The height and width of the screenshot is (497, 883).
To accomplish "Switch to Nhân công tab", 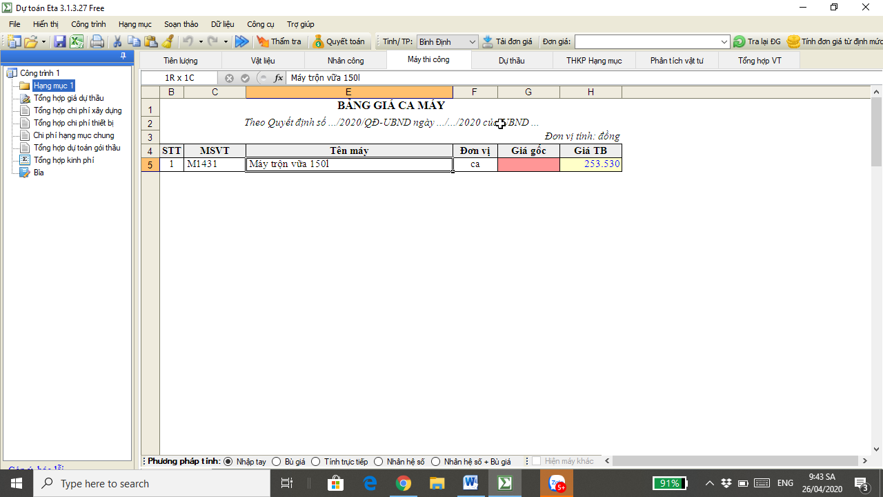I will [346, 61].
